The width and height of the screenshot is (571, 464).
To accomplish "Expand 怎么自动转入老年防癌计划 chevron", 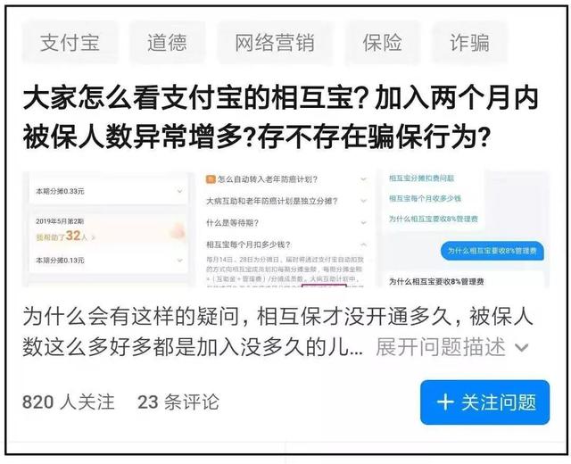I will [x=363, y=179].
